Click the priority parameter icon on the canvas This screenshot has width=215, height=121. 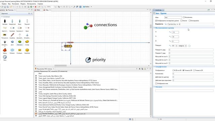88,60
